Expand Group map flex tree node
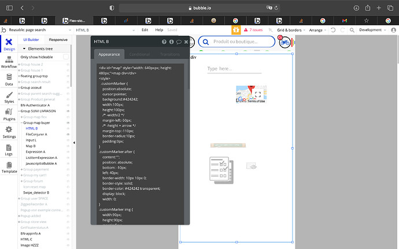The height and width of the screenshot is (249, 399). pos(21,117)
